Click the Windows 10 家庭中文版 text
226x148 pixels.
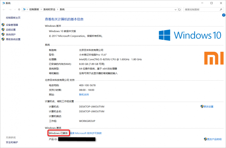pyautogui.click(x=62, y=31)
